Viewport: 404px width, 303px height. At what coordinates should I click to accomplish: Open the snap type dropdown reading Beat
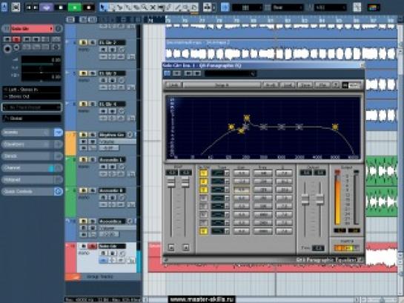(x=288, y=7)
